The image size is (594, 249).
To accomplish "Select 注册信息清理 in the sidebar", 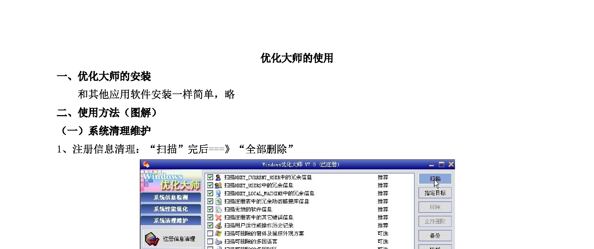I will click(x=171, y=238).
